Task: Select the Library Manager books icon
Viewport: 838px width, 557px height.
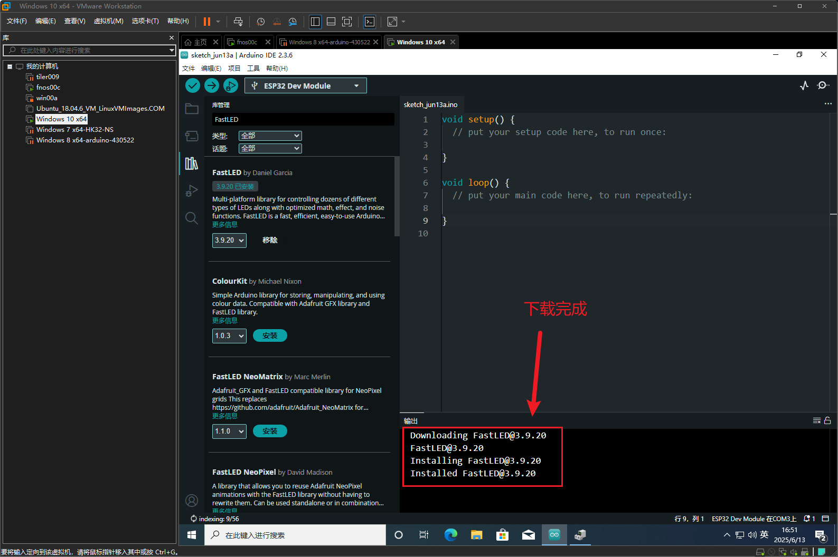Action: (x=192, y=164)
